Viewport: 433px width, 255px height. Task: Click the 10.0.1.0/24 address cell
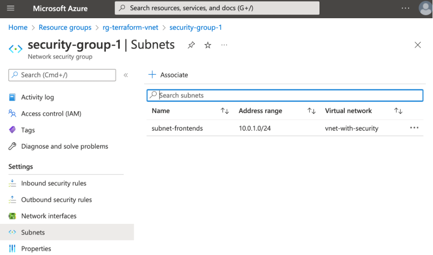[x=255, y=128]
